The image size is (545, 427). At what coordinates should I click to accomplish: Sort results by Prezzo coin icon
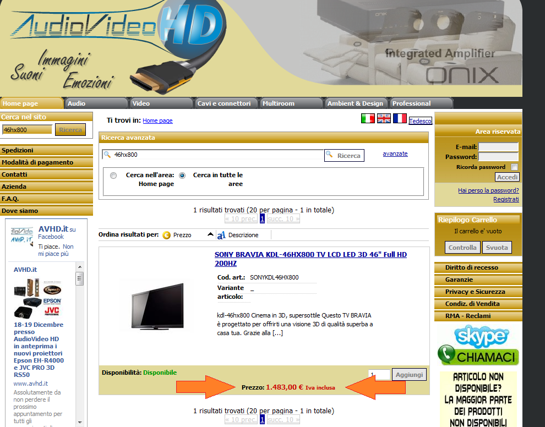click(166, 235)
